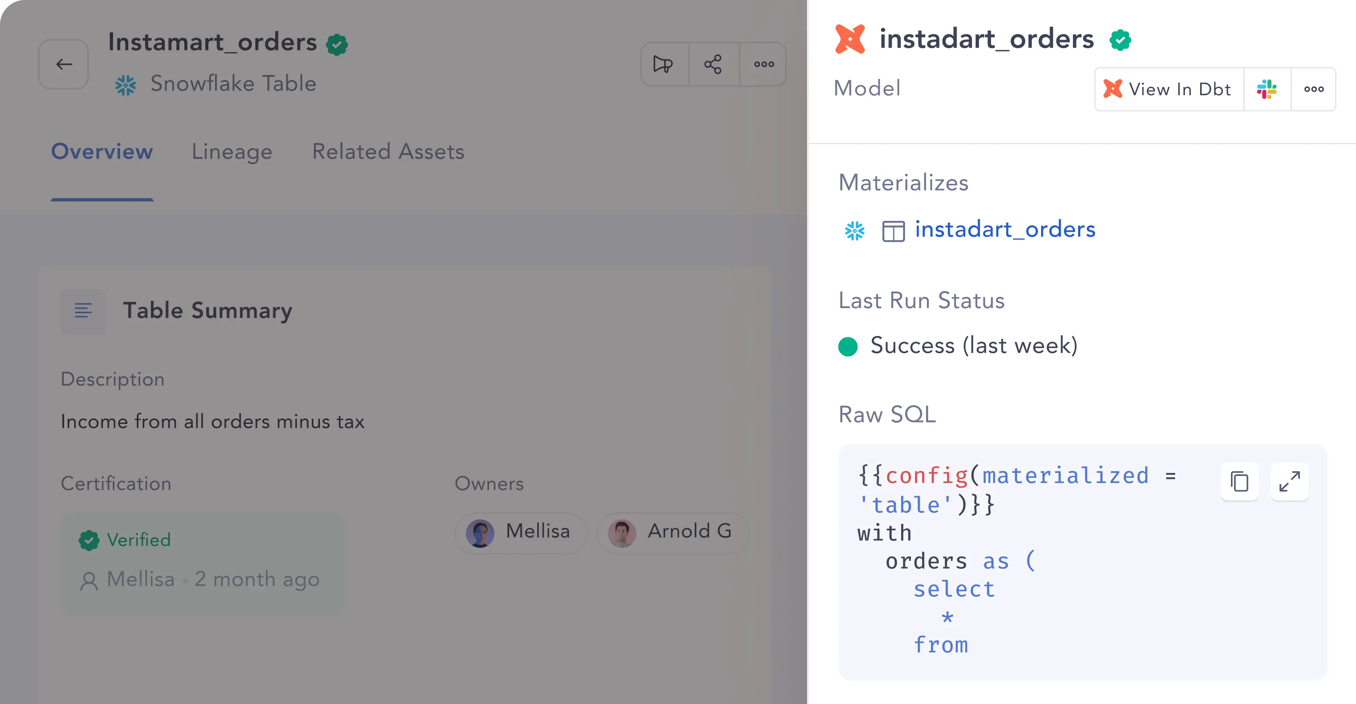Expand the Raw SQL code block
Viewport: 1356px width, 704px height.
pyautogui.click(x=1289, y=481)
